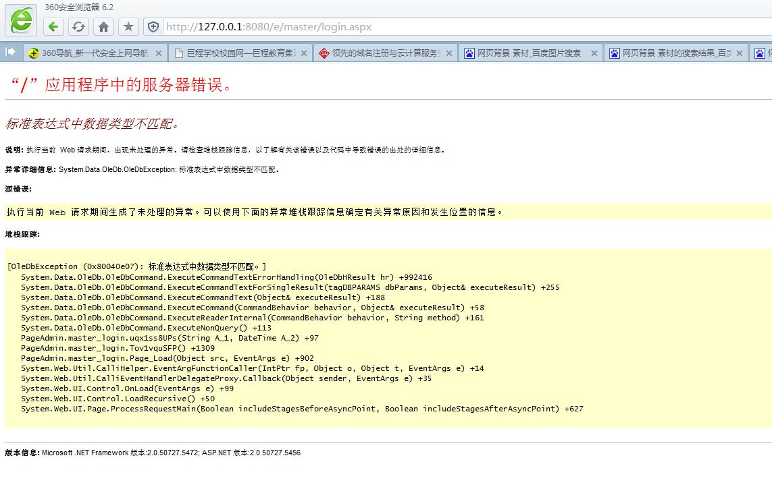Open the home page via house icon
Image resolution: width=772 pixels, height=491 pixels.
pyautogui.click(x=103, y=27)
